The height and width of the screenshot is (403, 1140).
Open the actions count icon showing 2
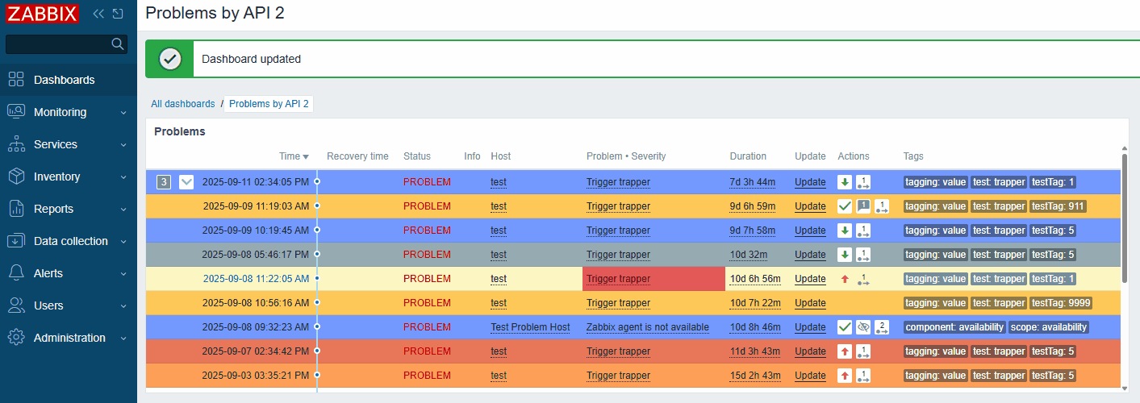coord(882,327)
